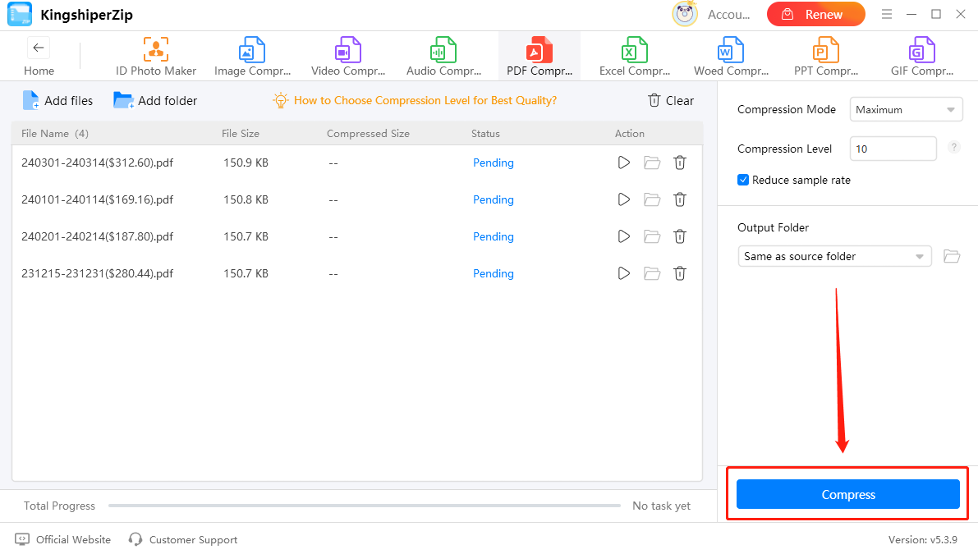Switch to Video Compressor tab
978x554 pixels.
(x=348, y=57)
